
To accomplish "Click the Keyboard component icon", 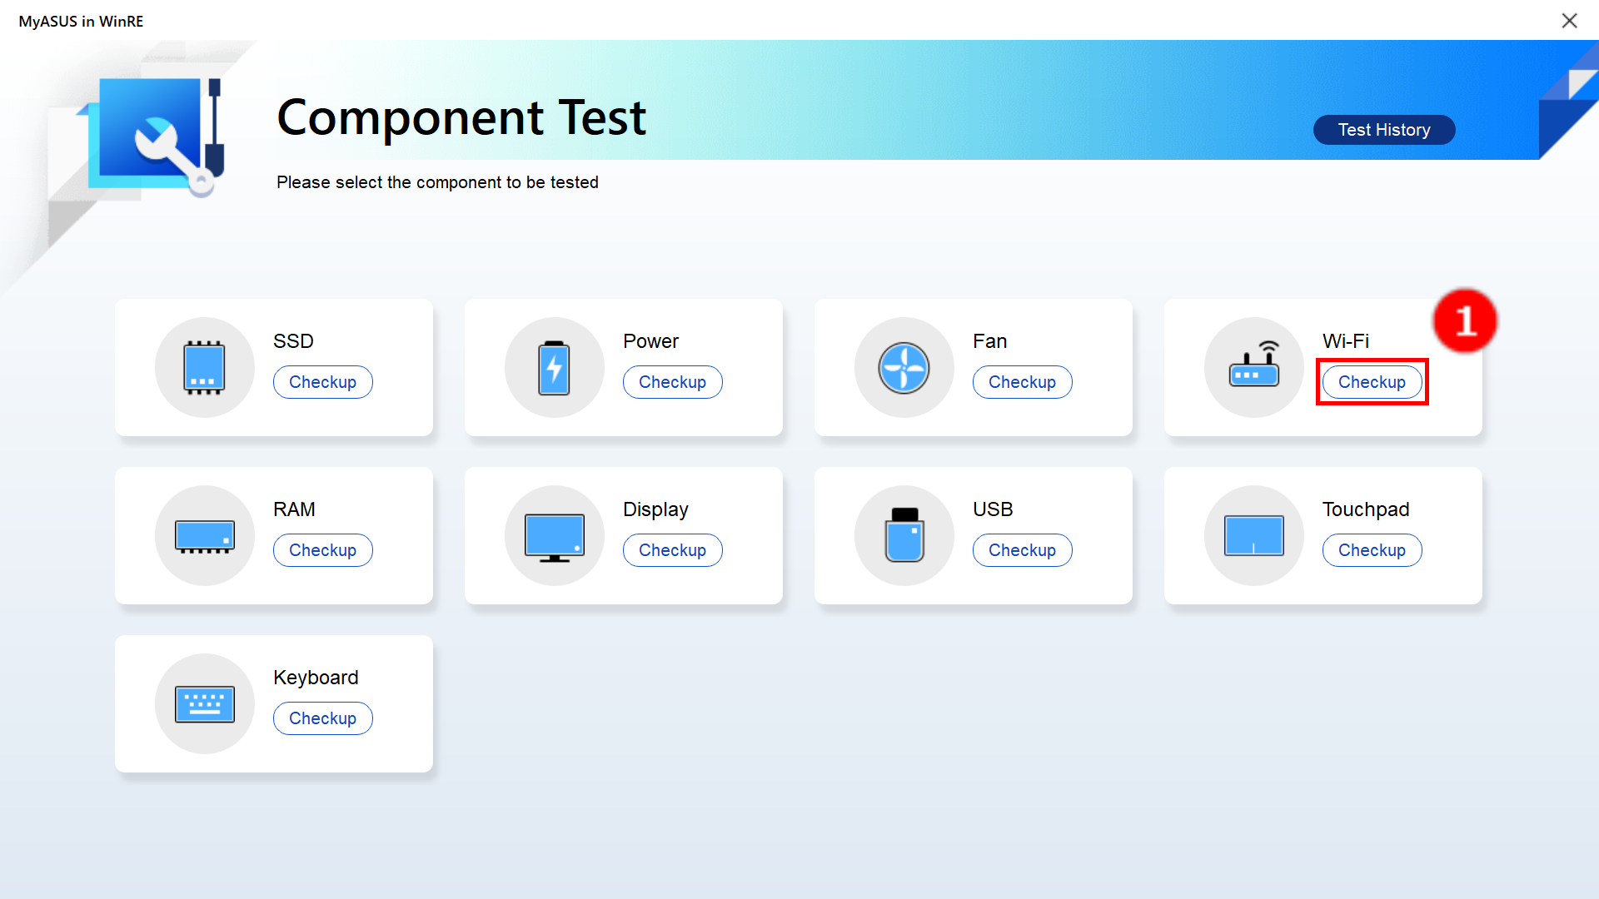I will coord(204,703).
